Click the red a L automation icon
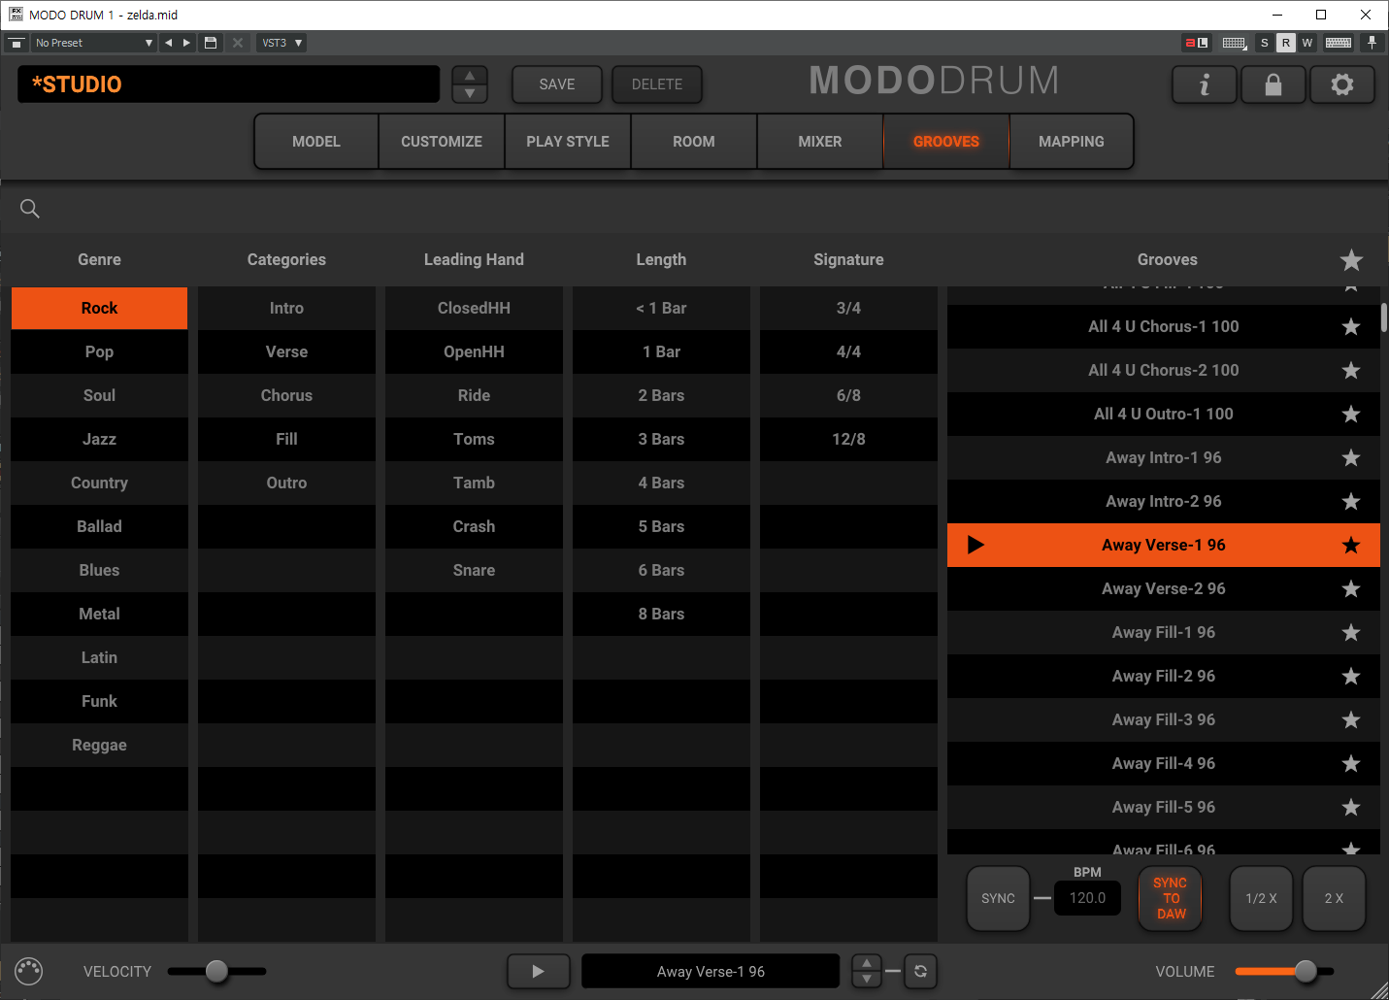The image size is (1389, 1000). point(1196,43)
